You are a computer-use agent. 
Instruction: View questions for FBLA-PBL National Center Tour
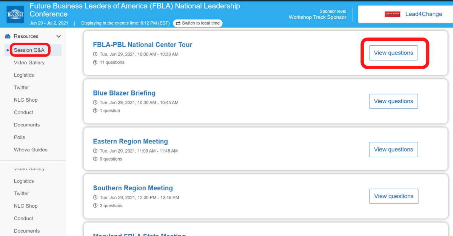(x=393, y=53)
